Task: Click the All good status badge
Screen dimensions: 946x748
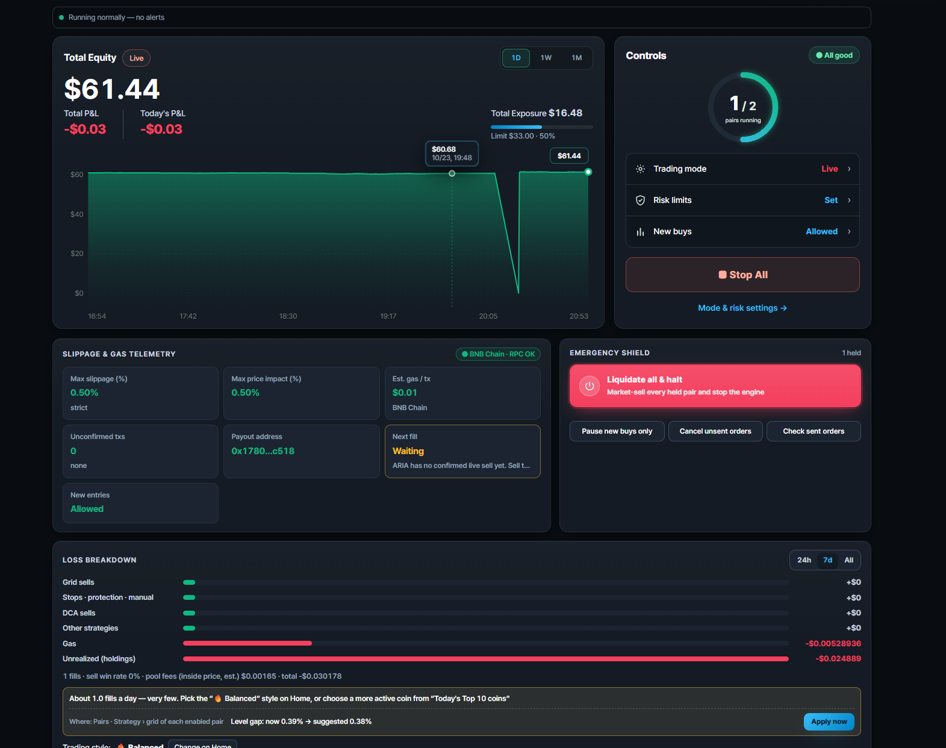Action: click(x=834, y=55)
